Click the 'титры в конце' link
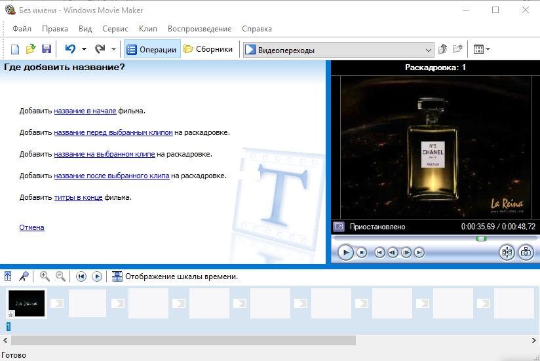Viewport: 540px width, 361px height. [x=78, y=198]
